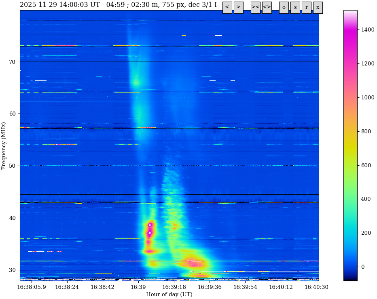Click the 50 MHz frequency tick label
The height and width of the screenshot is (299, 377).
tap(12, 166)
